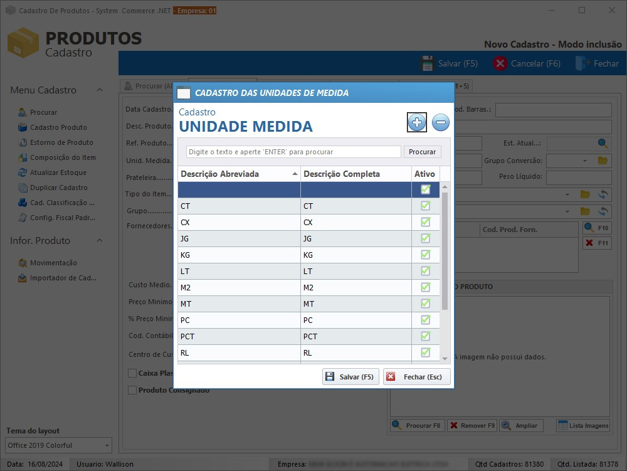Click the Est. Atual magnifier lookup icon
Screen dimensions: 627x471
point(603,144)
